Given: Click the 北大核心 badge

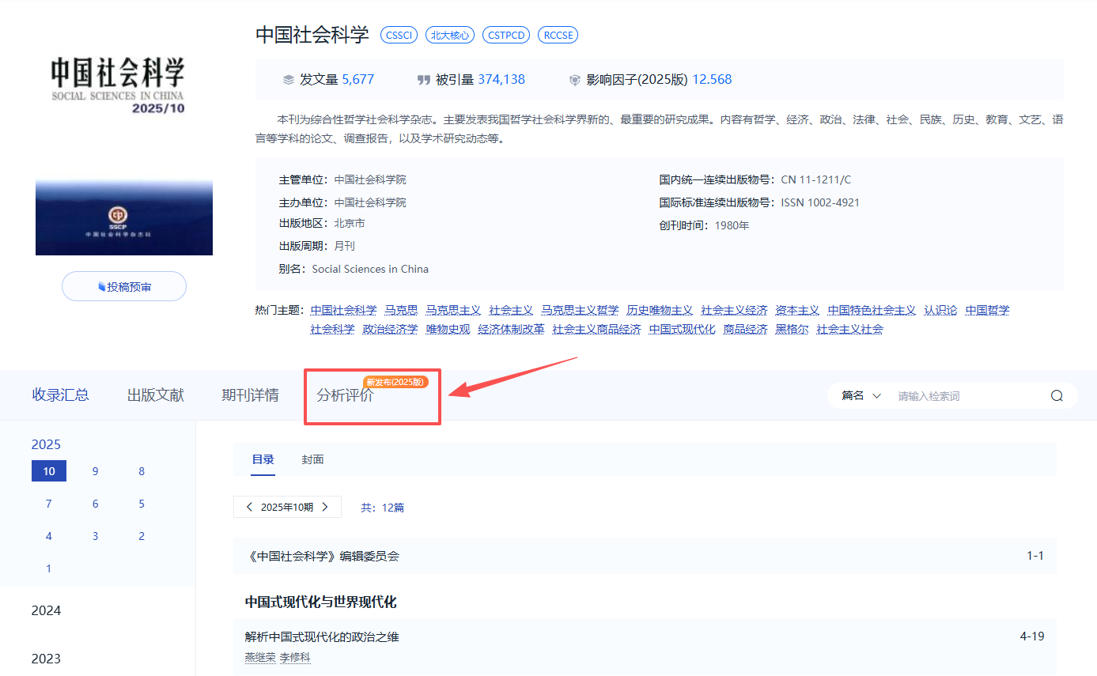Looking at the screenshot, I should click(449, 35).
